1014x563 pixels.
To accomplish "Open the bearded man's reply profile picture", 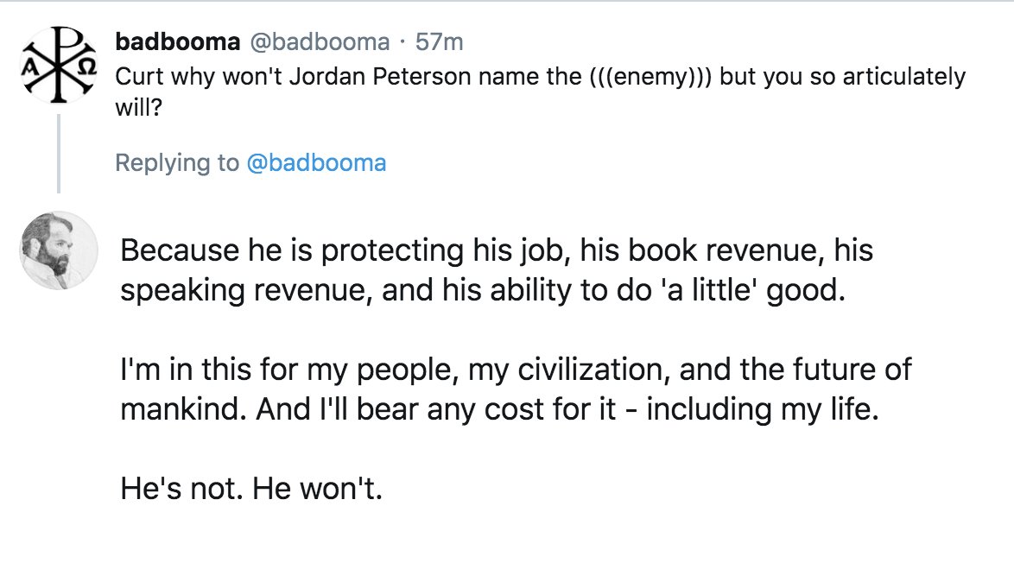I will (59, 250).
